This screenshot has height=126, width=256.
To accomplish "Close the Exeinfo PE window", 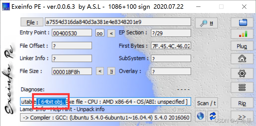I will point(244,7).
